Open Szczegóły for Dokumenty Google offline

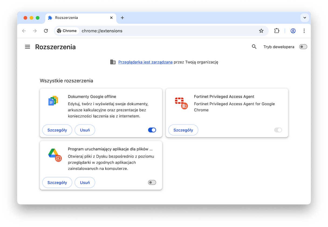coord(57,130)
